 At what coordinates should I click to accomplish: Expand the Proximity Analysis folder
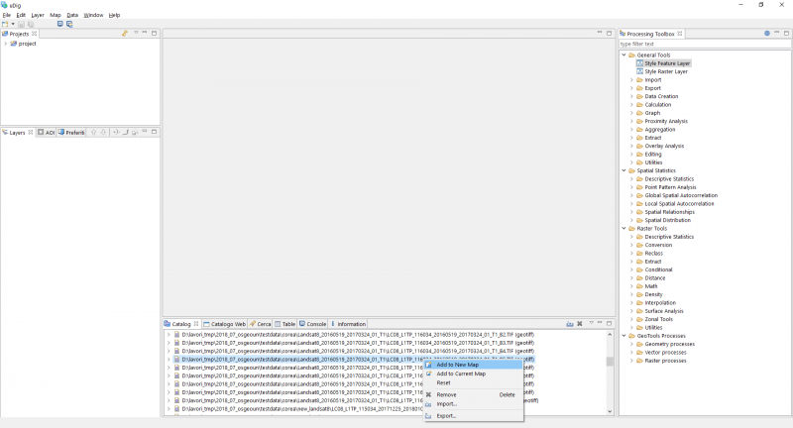tap(631, 121)
